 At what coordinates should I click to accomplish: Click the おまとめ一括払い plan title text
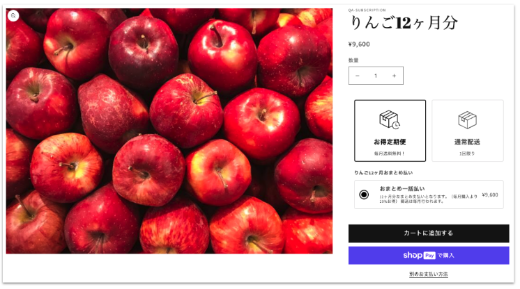pyautogui.click(x=402, y=188)
